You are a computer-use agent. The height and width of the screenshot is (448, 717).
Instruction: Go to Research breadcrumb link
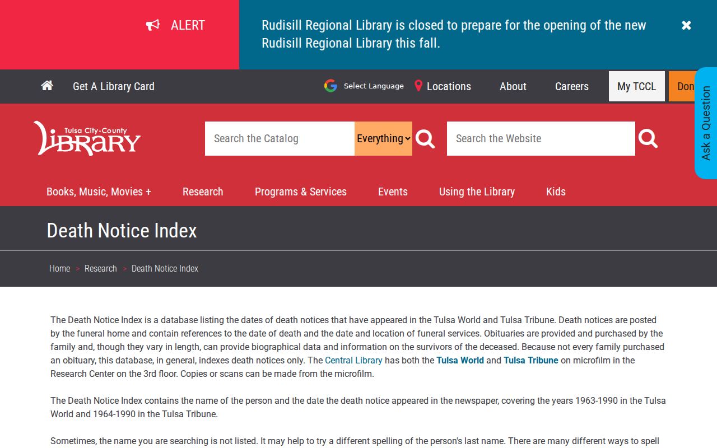click(101, 269)
